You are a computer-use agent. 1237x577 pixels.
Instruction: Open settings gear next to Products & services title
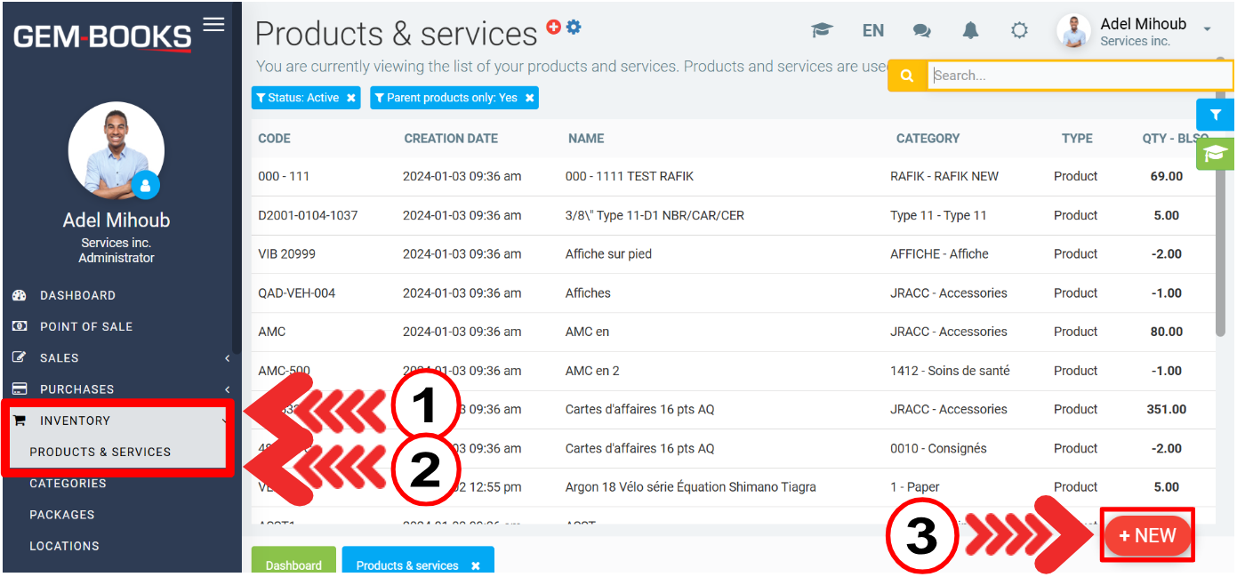(x=574, y=27)
